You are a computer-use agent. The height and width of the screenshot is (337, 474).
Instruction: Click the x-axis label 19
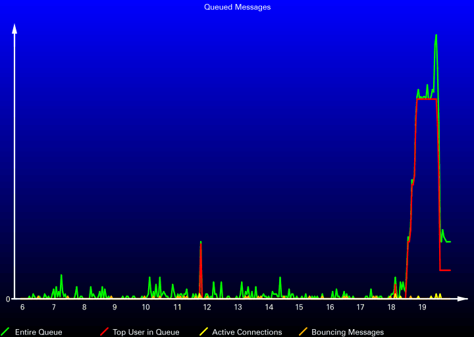[422, 307]
